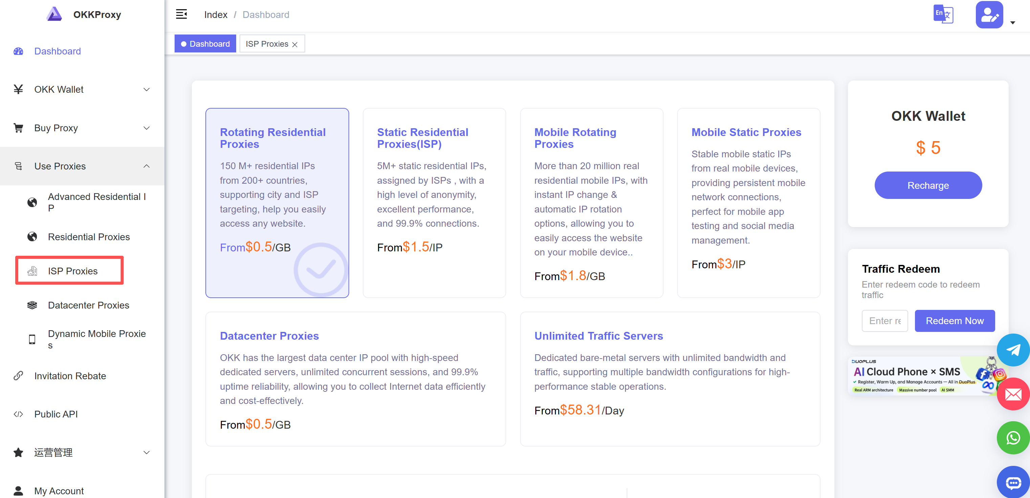
Task: Click the From $3/IP price text
Action: pyautogui.click(x=718, y=264)
